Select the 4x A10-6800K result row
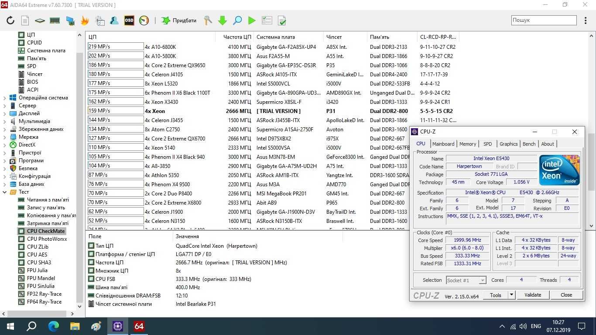596x335 pixels. (x=273, y=47)
